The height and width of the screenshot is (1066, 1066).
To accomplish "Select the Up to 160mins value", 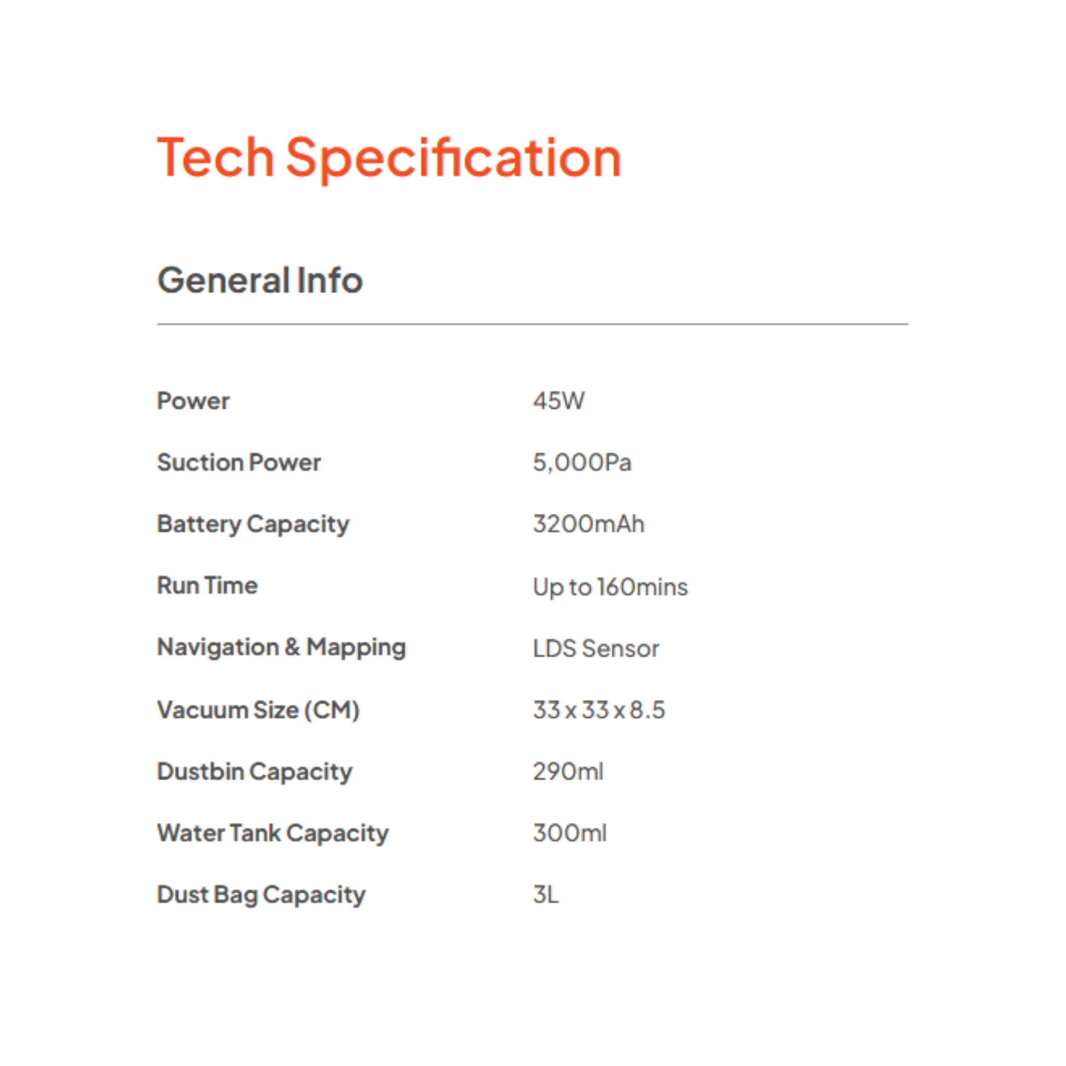I will [x=610, y=587].
